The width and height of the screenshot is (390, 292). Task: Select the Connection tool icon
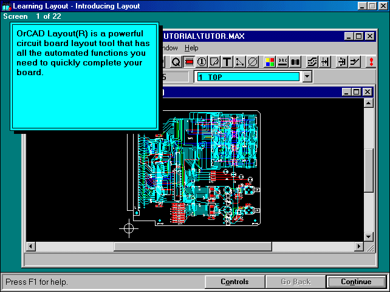pyautogui.click(x=240, y=62)
